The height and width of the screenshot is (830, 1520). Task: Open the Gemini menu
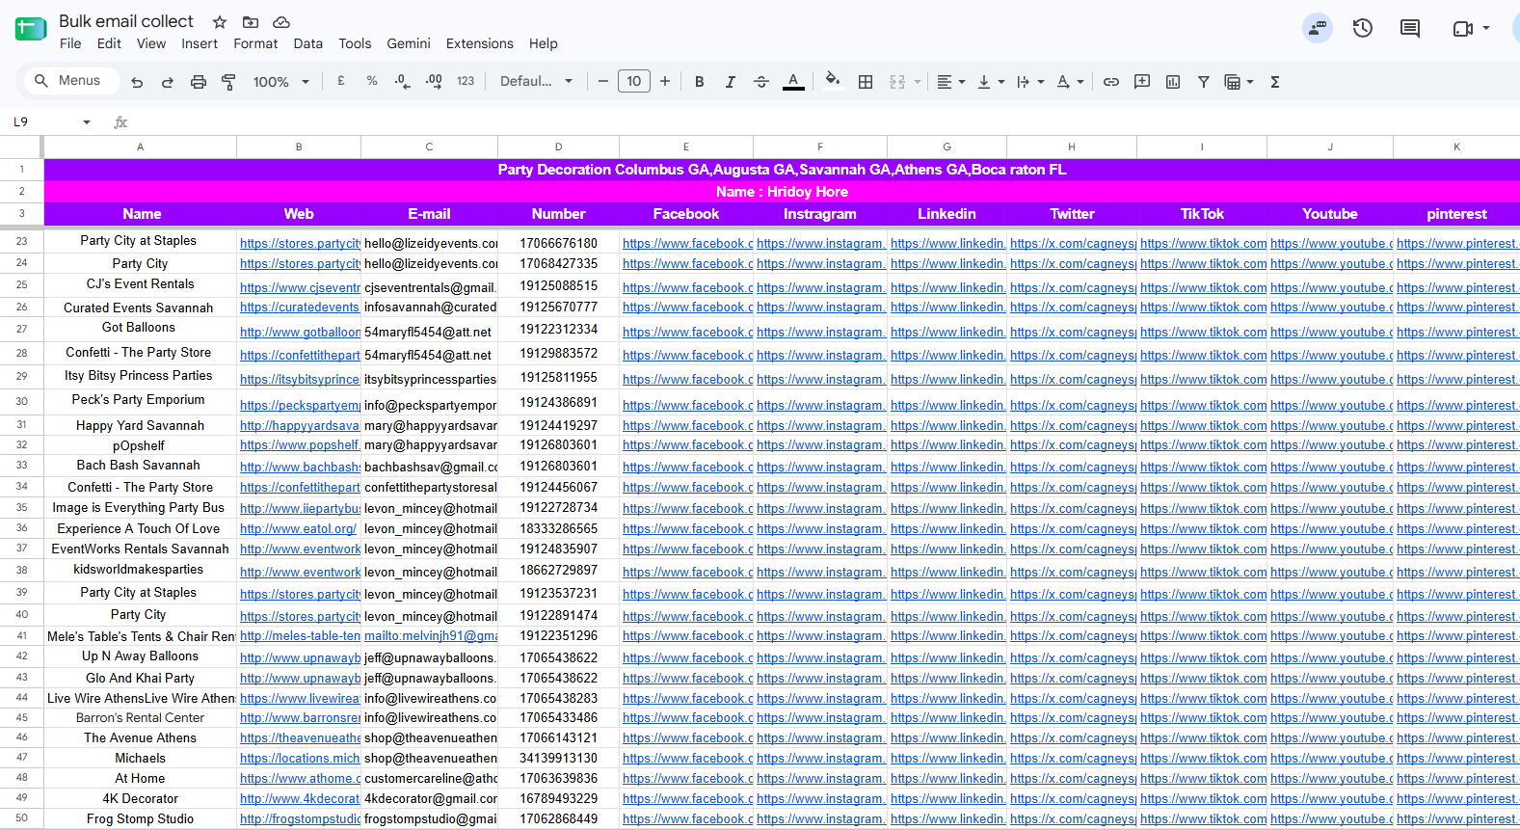coord(409,43)
